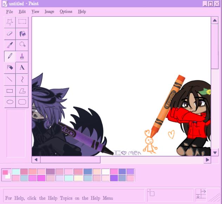Choose the Ellipse shape tool

point(10,102)
